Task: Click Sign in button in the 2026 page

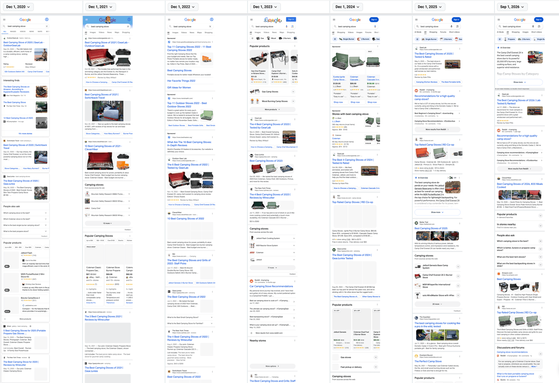Action: [x=539, y=20]
